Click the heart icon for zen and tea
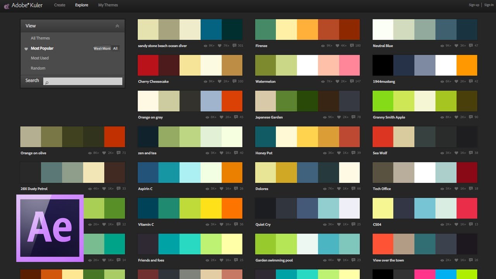 tap(221, 153)
